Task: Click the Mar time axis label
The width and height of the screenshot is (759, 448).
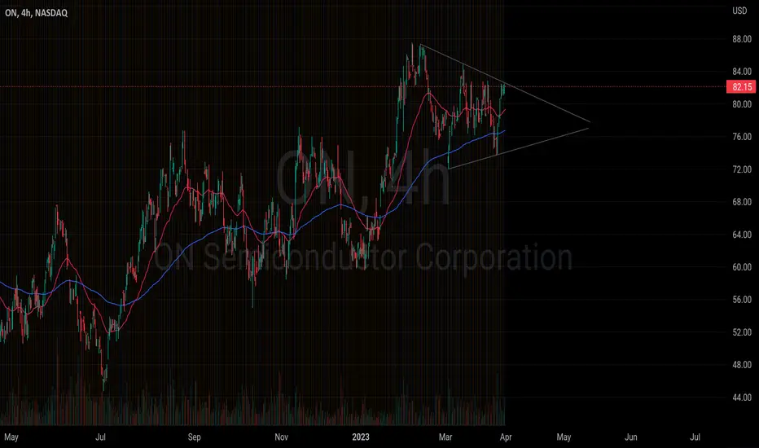Action: (x=445, y=437)
